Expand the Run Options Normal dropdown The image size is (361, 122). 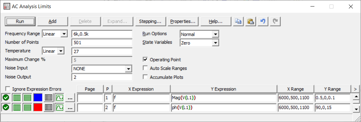pos(199,34)
